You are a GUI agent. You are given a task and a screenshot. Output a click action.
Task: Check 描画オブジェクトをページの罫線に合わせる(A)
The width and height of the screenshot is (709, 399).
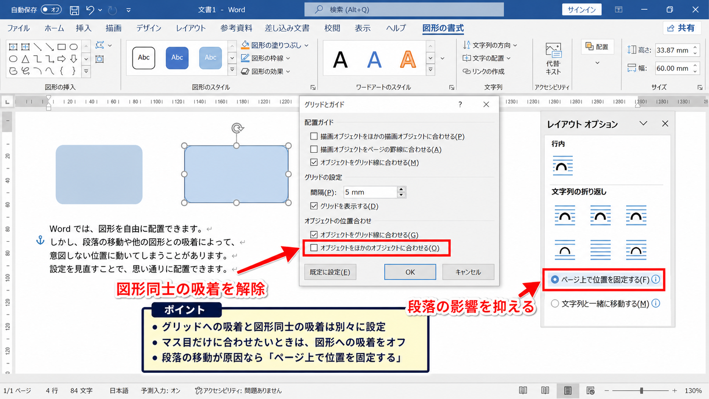click(x=314, y=149)
